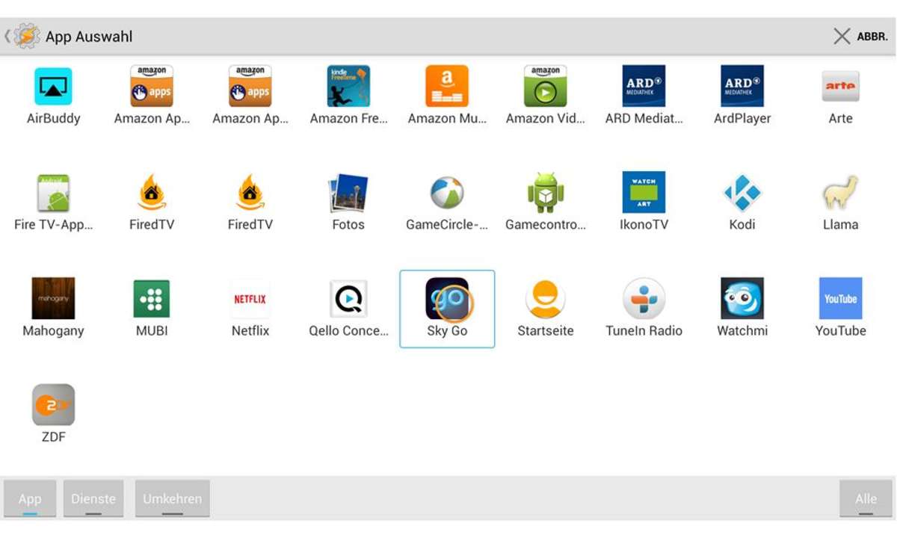The height and width of the screenshot is (538, 897).
Task: Choose the ARD Mediathek app
Action: coord(644,96)
